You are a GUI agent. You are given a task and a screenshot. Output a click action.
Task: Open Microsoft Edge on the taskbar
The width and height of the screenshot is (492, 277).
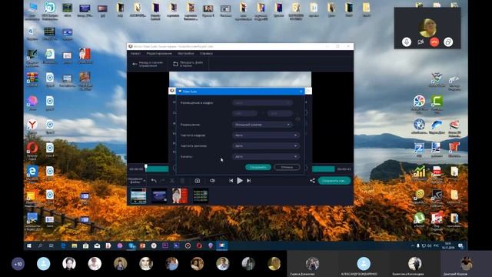click(x=63, y=245)
